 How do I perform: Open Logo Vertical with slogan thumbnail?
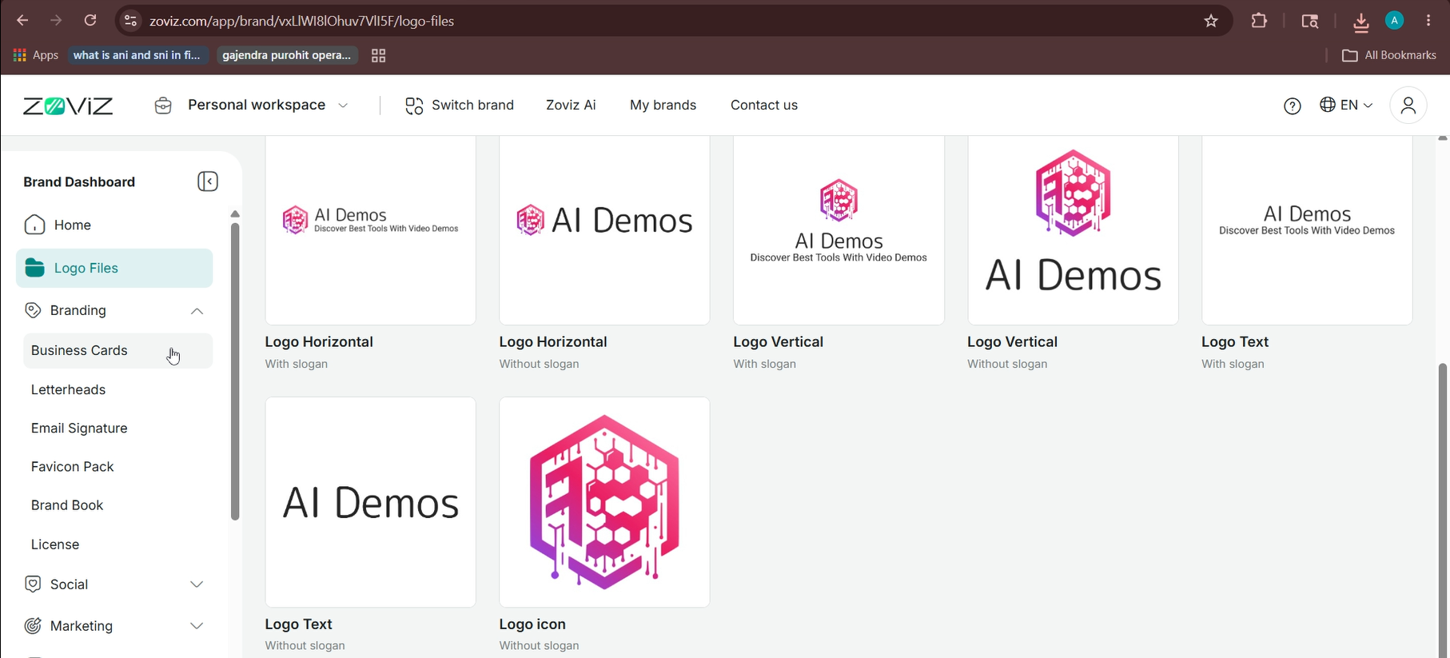click(839, 230)
